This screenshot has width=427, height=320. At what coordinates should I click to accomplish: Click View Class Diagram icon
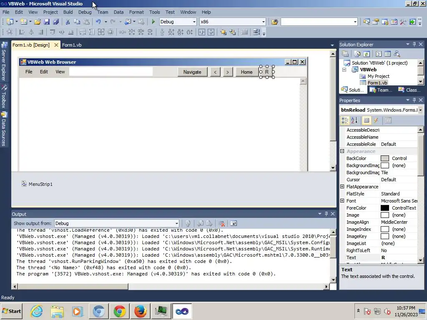tap(397, 54)
